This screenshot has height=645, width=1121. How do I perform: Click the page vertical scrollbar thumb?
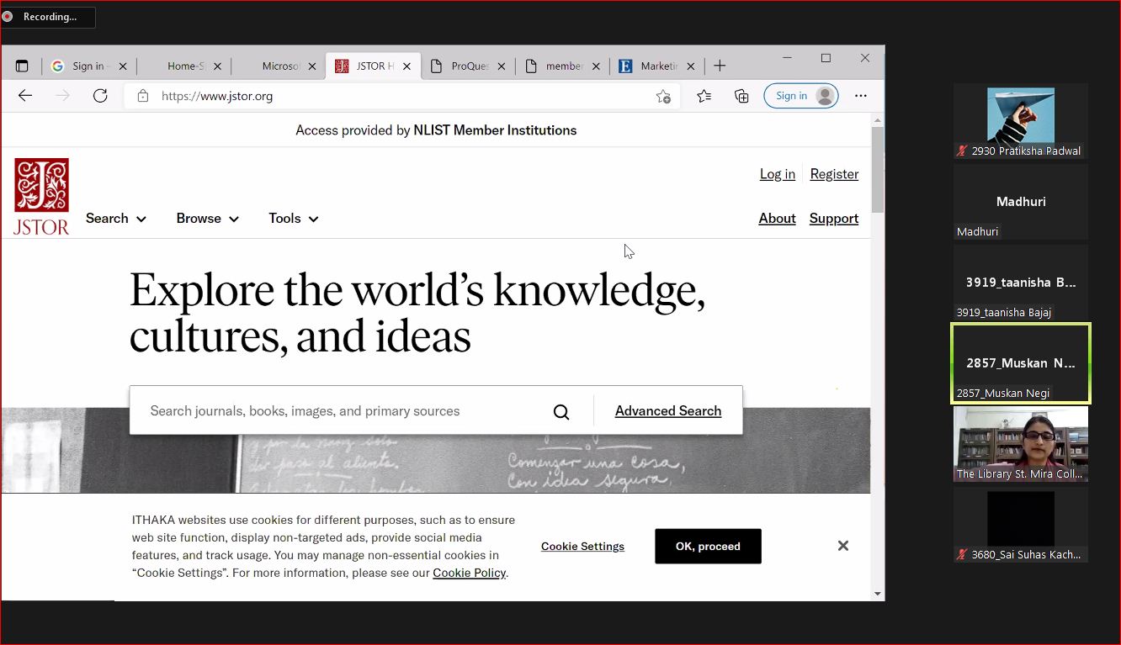(878, 170)
